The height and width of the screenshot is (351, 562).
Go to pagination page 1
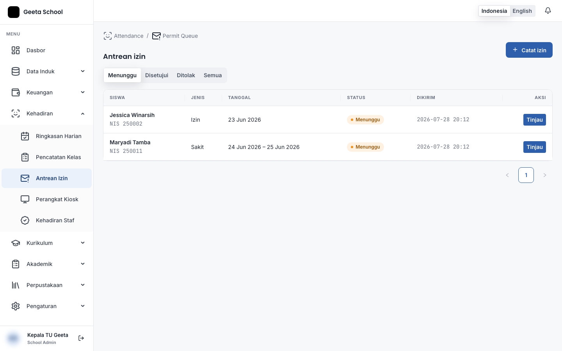526,175
